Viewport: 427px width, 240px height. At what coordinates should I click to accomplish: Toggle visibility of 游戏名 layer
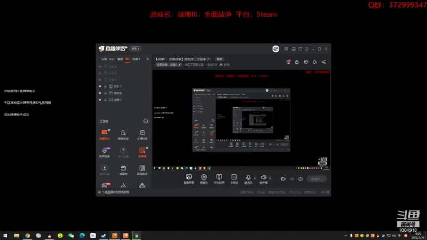[x=100, y=93]
